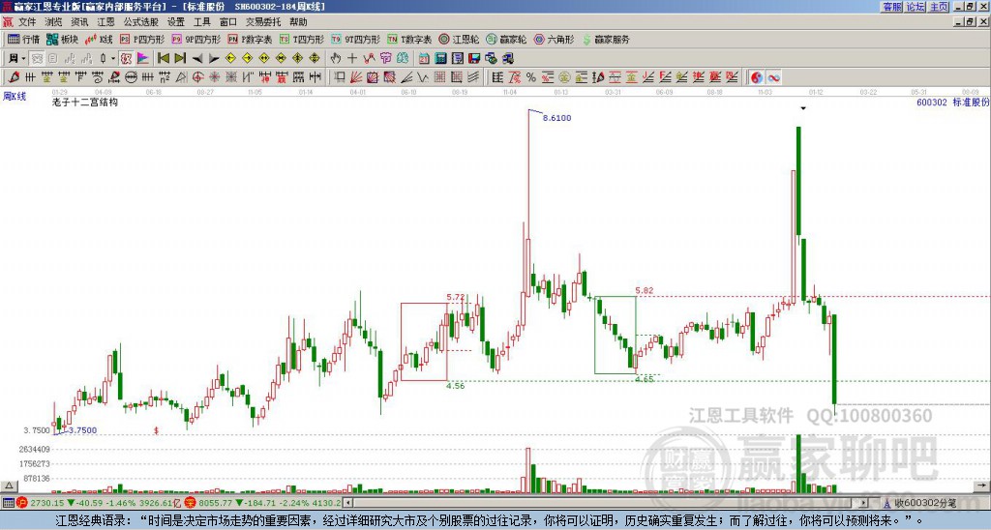Click the 老子十二宫结构 indicator label
Image resolution: width=991 pixels, height=530 pixels.
tap(85, 102)
